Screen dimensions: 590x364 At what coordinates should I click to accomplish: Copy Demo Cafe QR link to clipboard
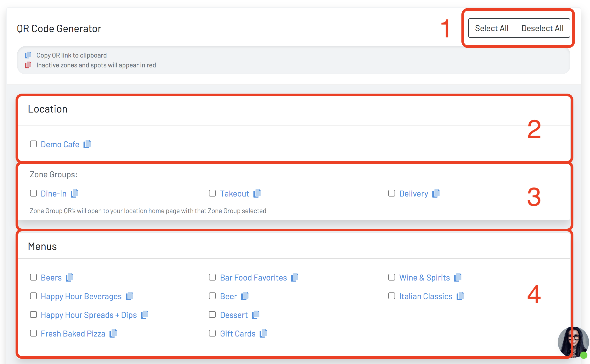click(x=87, y=144)
